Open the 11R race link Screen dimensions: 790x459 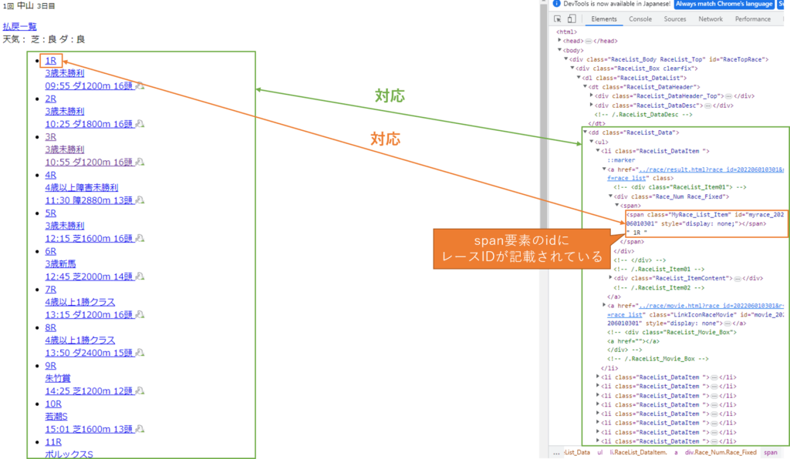click(53, 442)
